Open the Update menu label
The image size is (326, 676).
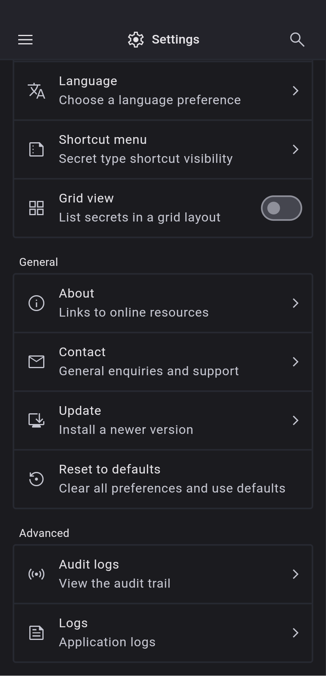[x=80, y=411]
